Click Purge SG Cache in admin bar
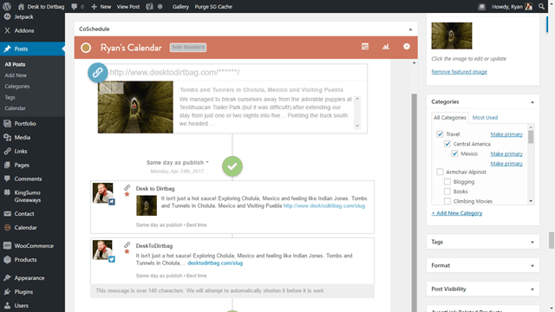This screenshot has width=555, height=312. click(213, 6)
